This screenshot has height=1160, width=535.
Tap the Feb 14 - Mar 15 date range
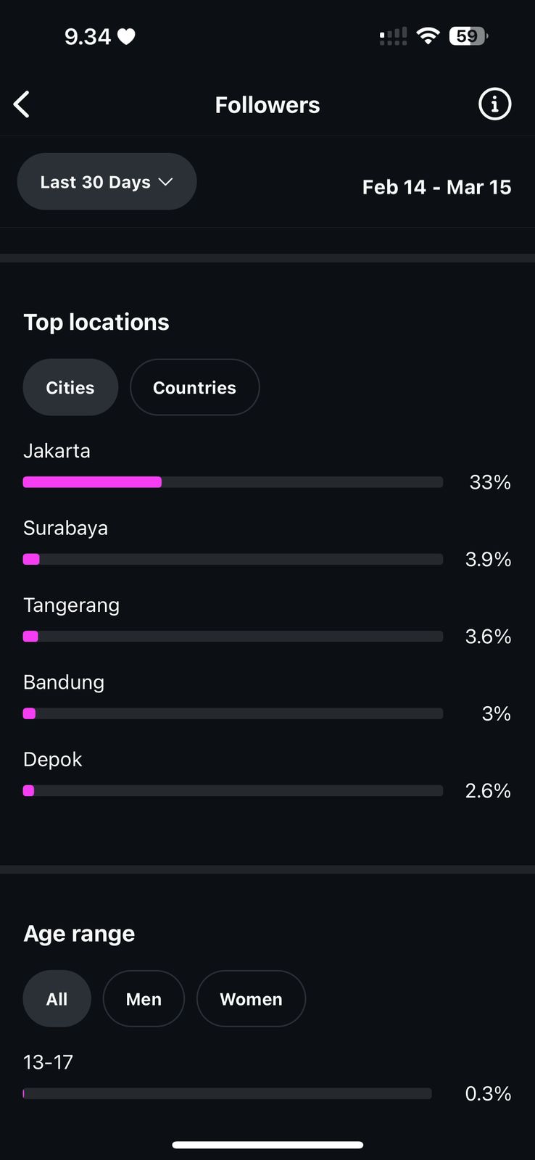[x=436, y=187]
